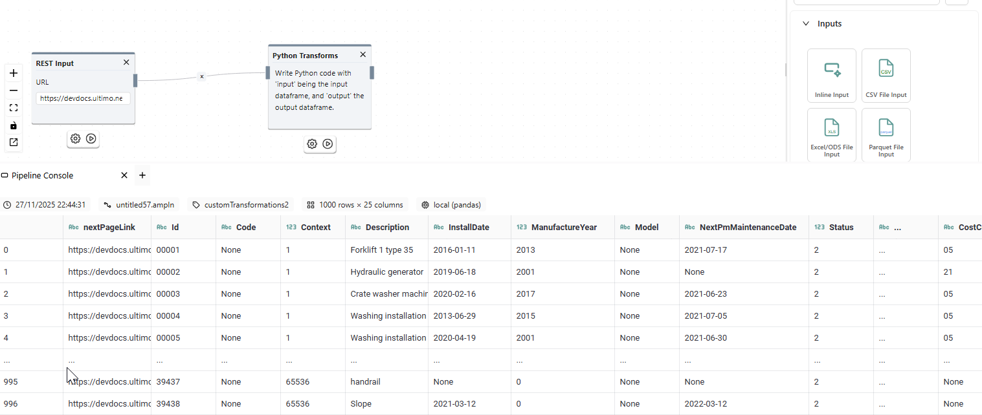
Task: Delete the edge connecting the two nodes
Action: 201,76
